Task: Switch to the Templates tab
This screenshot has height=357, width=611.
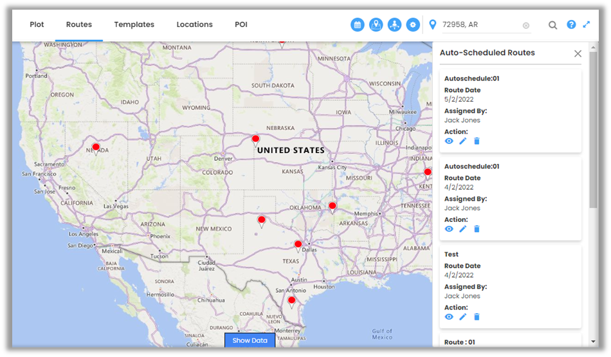Action: 134,24
